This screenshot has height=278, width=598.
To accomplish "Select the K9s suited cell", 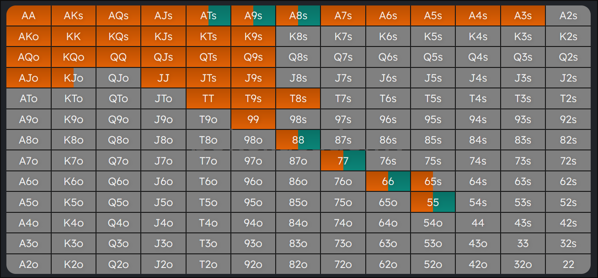I will (253, 37).
